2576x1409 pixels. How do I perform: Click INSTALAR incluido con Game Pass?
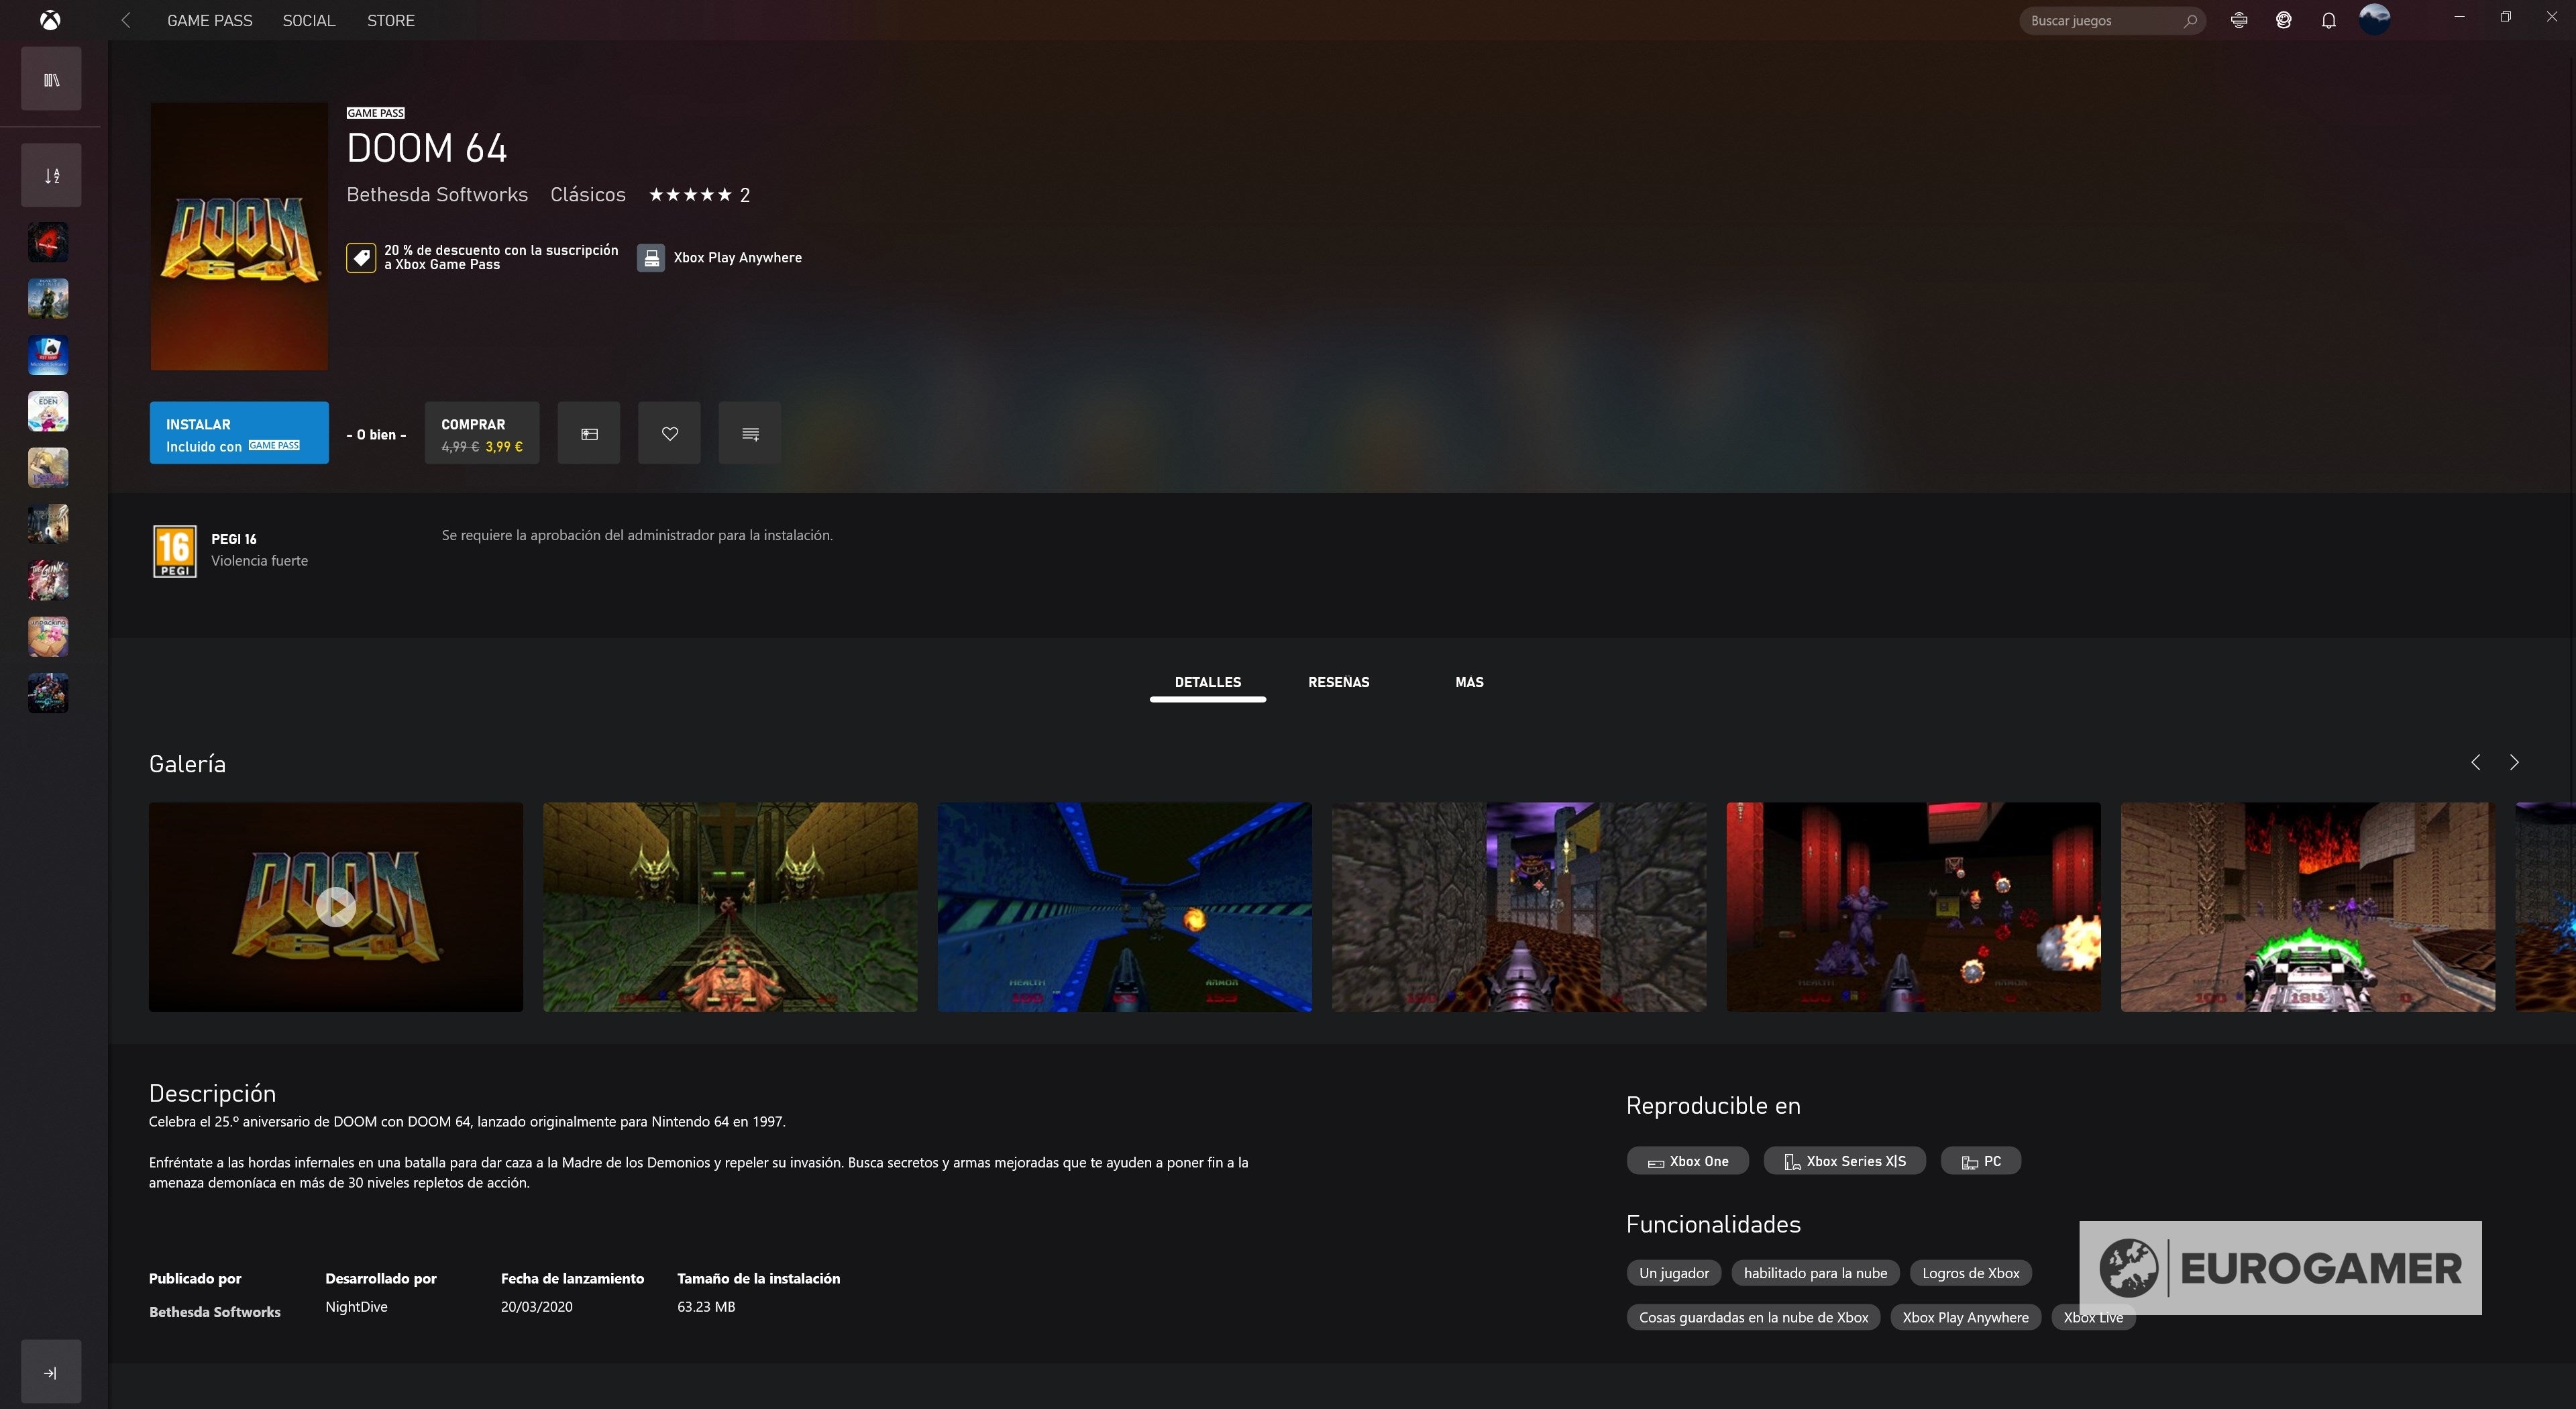click(x=239, y=433)
